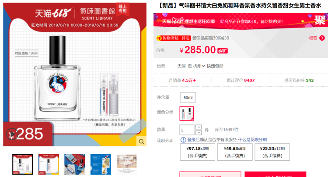Open the 累计评价 9407 reviews tab
Screen dimensions: 328x177
(241, 81)
